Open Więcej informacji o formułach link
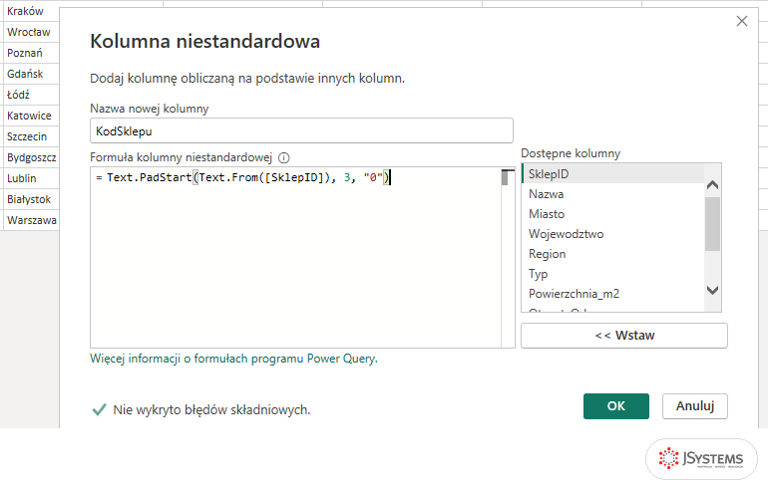The height and width of the screenshot is (490, 768). point(233,359)
